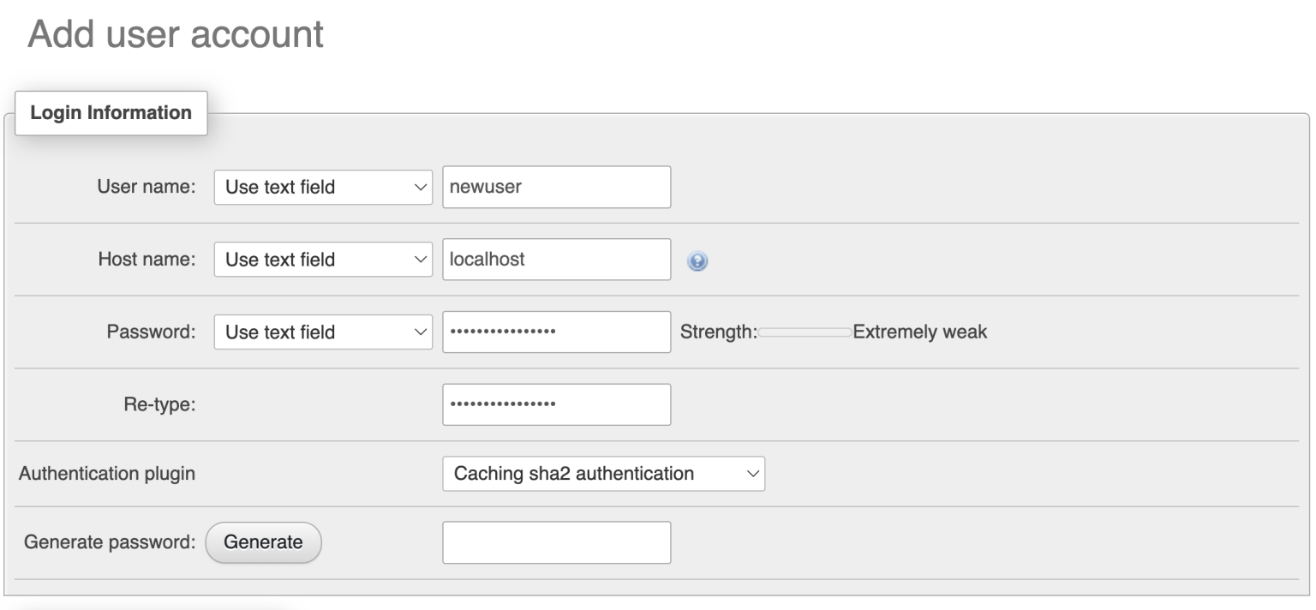Click the masked Password entry field
1316x610 pixels.
pyautogui.click(x=556, y=332)
